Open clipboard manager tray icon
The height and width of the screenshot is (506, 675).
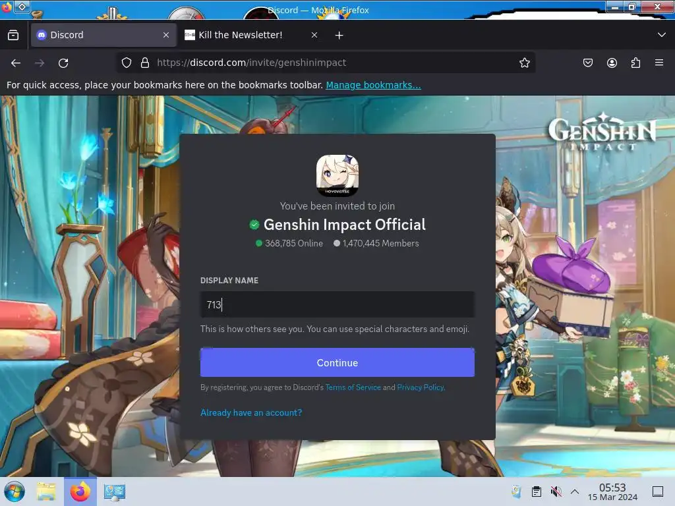[537, 492]
